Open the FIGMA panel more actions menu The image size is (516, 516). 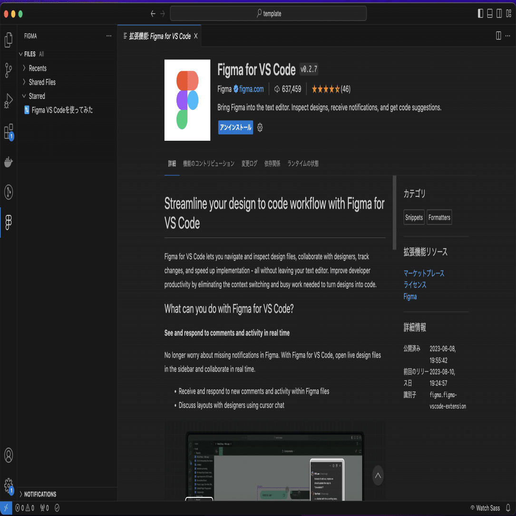pyautogui.click(x=109, y=36)
